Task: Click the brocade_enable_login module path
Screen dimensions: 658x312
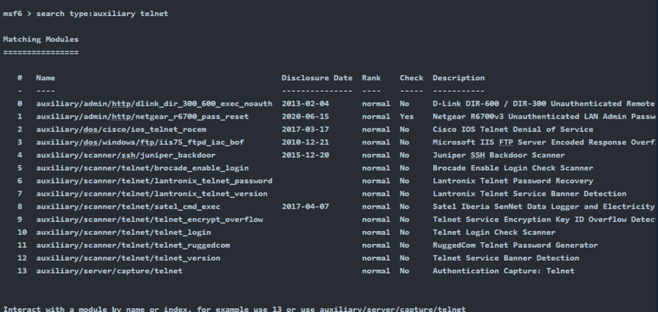Action: [x=142, y=168]
